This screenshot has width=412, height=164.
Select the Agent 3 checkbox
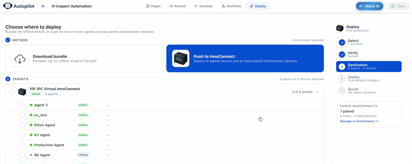[x=22, y=105]
